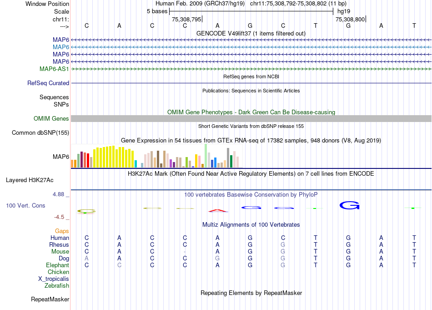432x310 pixels.
Task: Click the chr11:75,308,792-75,308,802 range text
Action: [x=298, y=4]
